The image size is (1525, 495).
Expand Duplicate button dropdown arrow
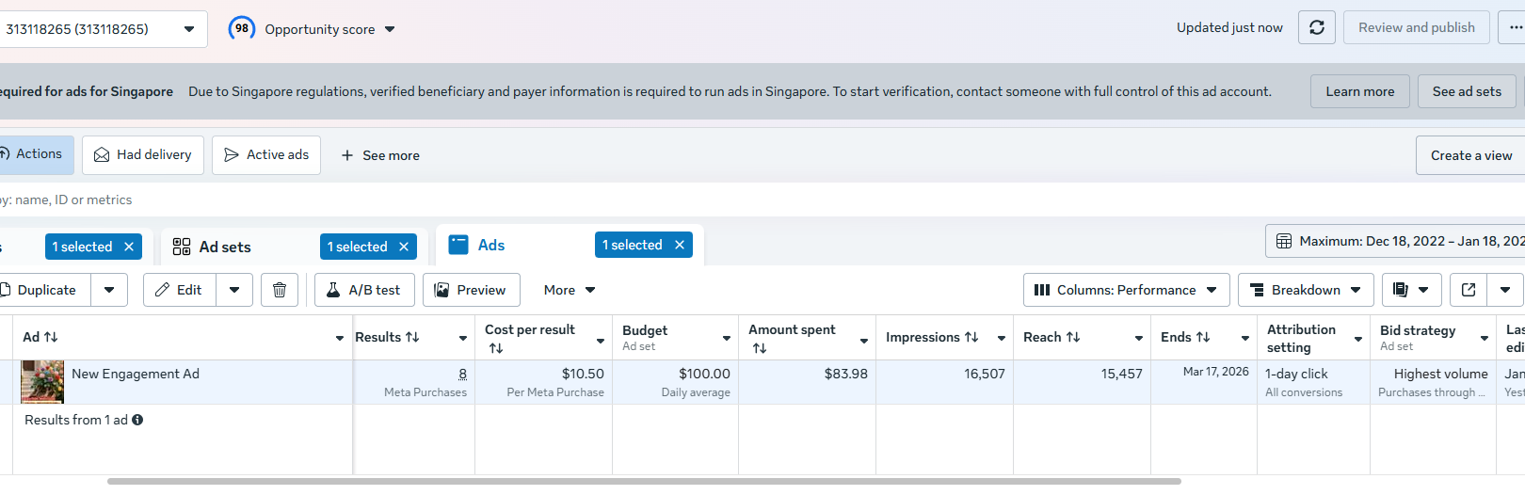tap(109, 290)
